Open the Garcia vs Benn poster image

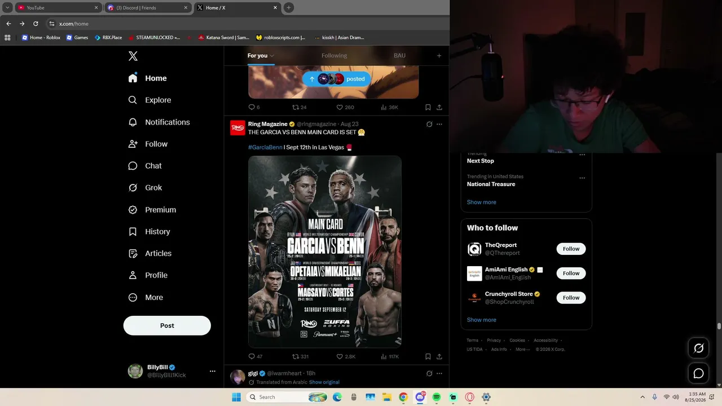pos(325,251)
